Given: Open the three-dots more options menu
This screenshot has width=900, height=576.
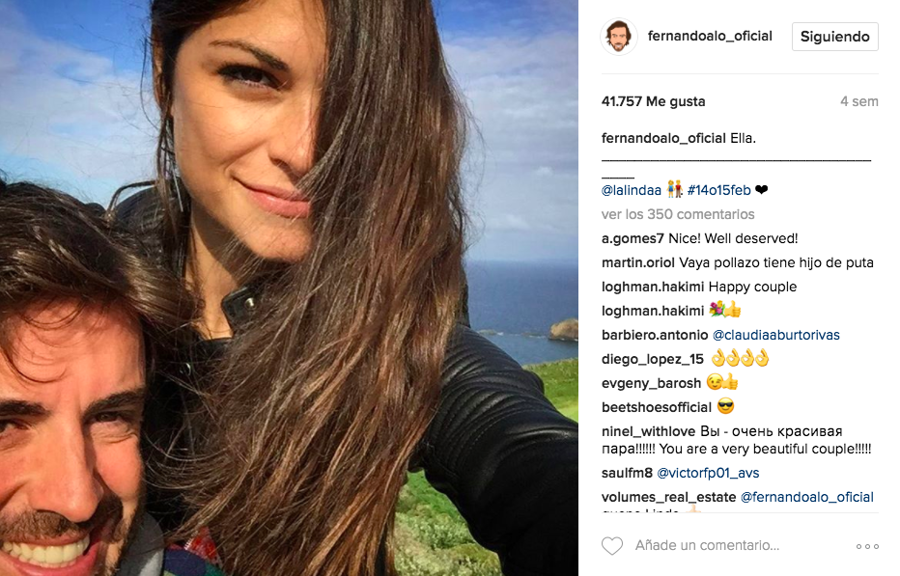Looking at the screenshot, I should coord(867,546).
